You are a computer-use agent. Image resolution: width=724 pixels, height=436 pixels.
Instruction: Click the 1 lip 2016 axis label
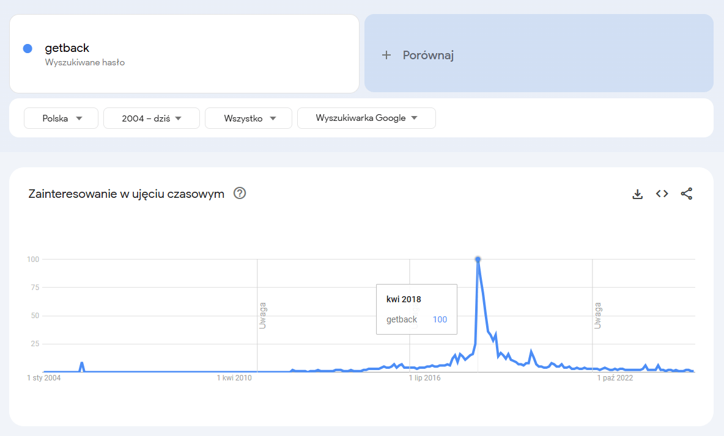pos(424,378)
